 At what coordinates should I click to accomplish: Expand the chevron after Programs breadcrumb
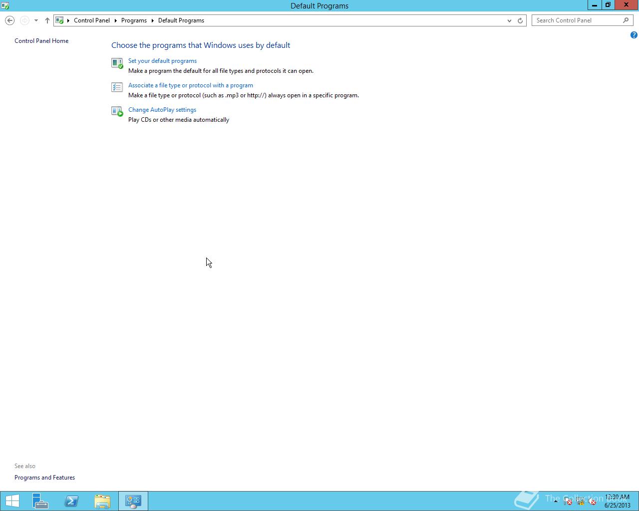(x=152, y=20)
